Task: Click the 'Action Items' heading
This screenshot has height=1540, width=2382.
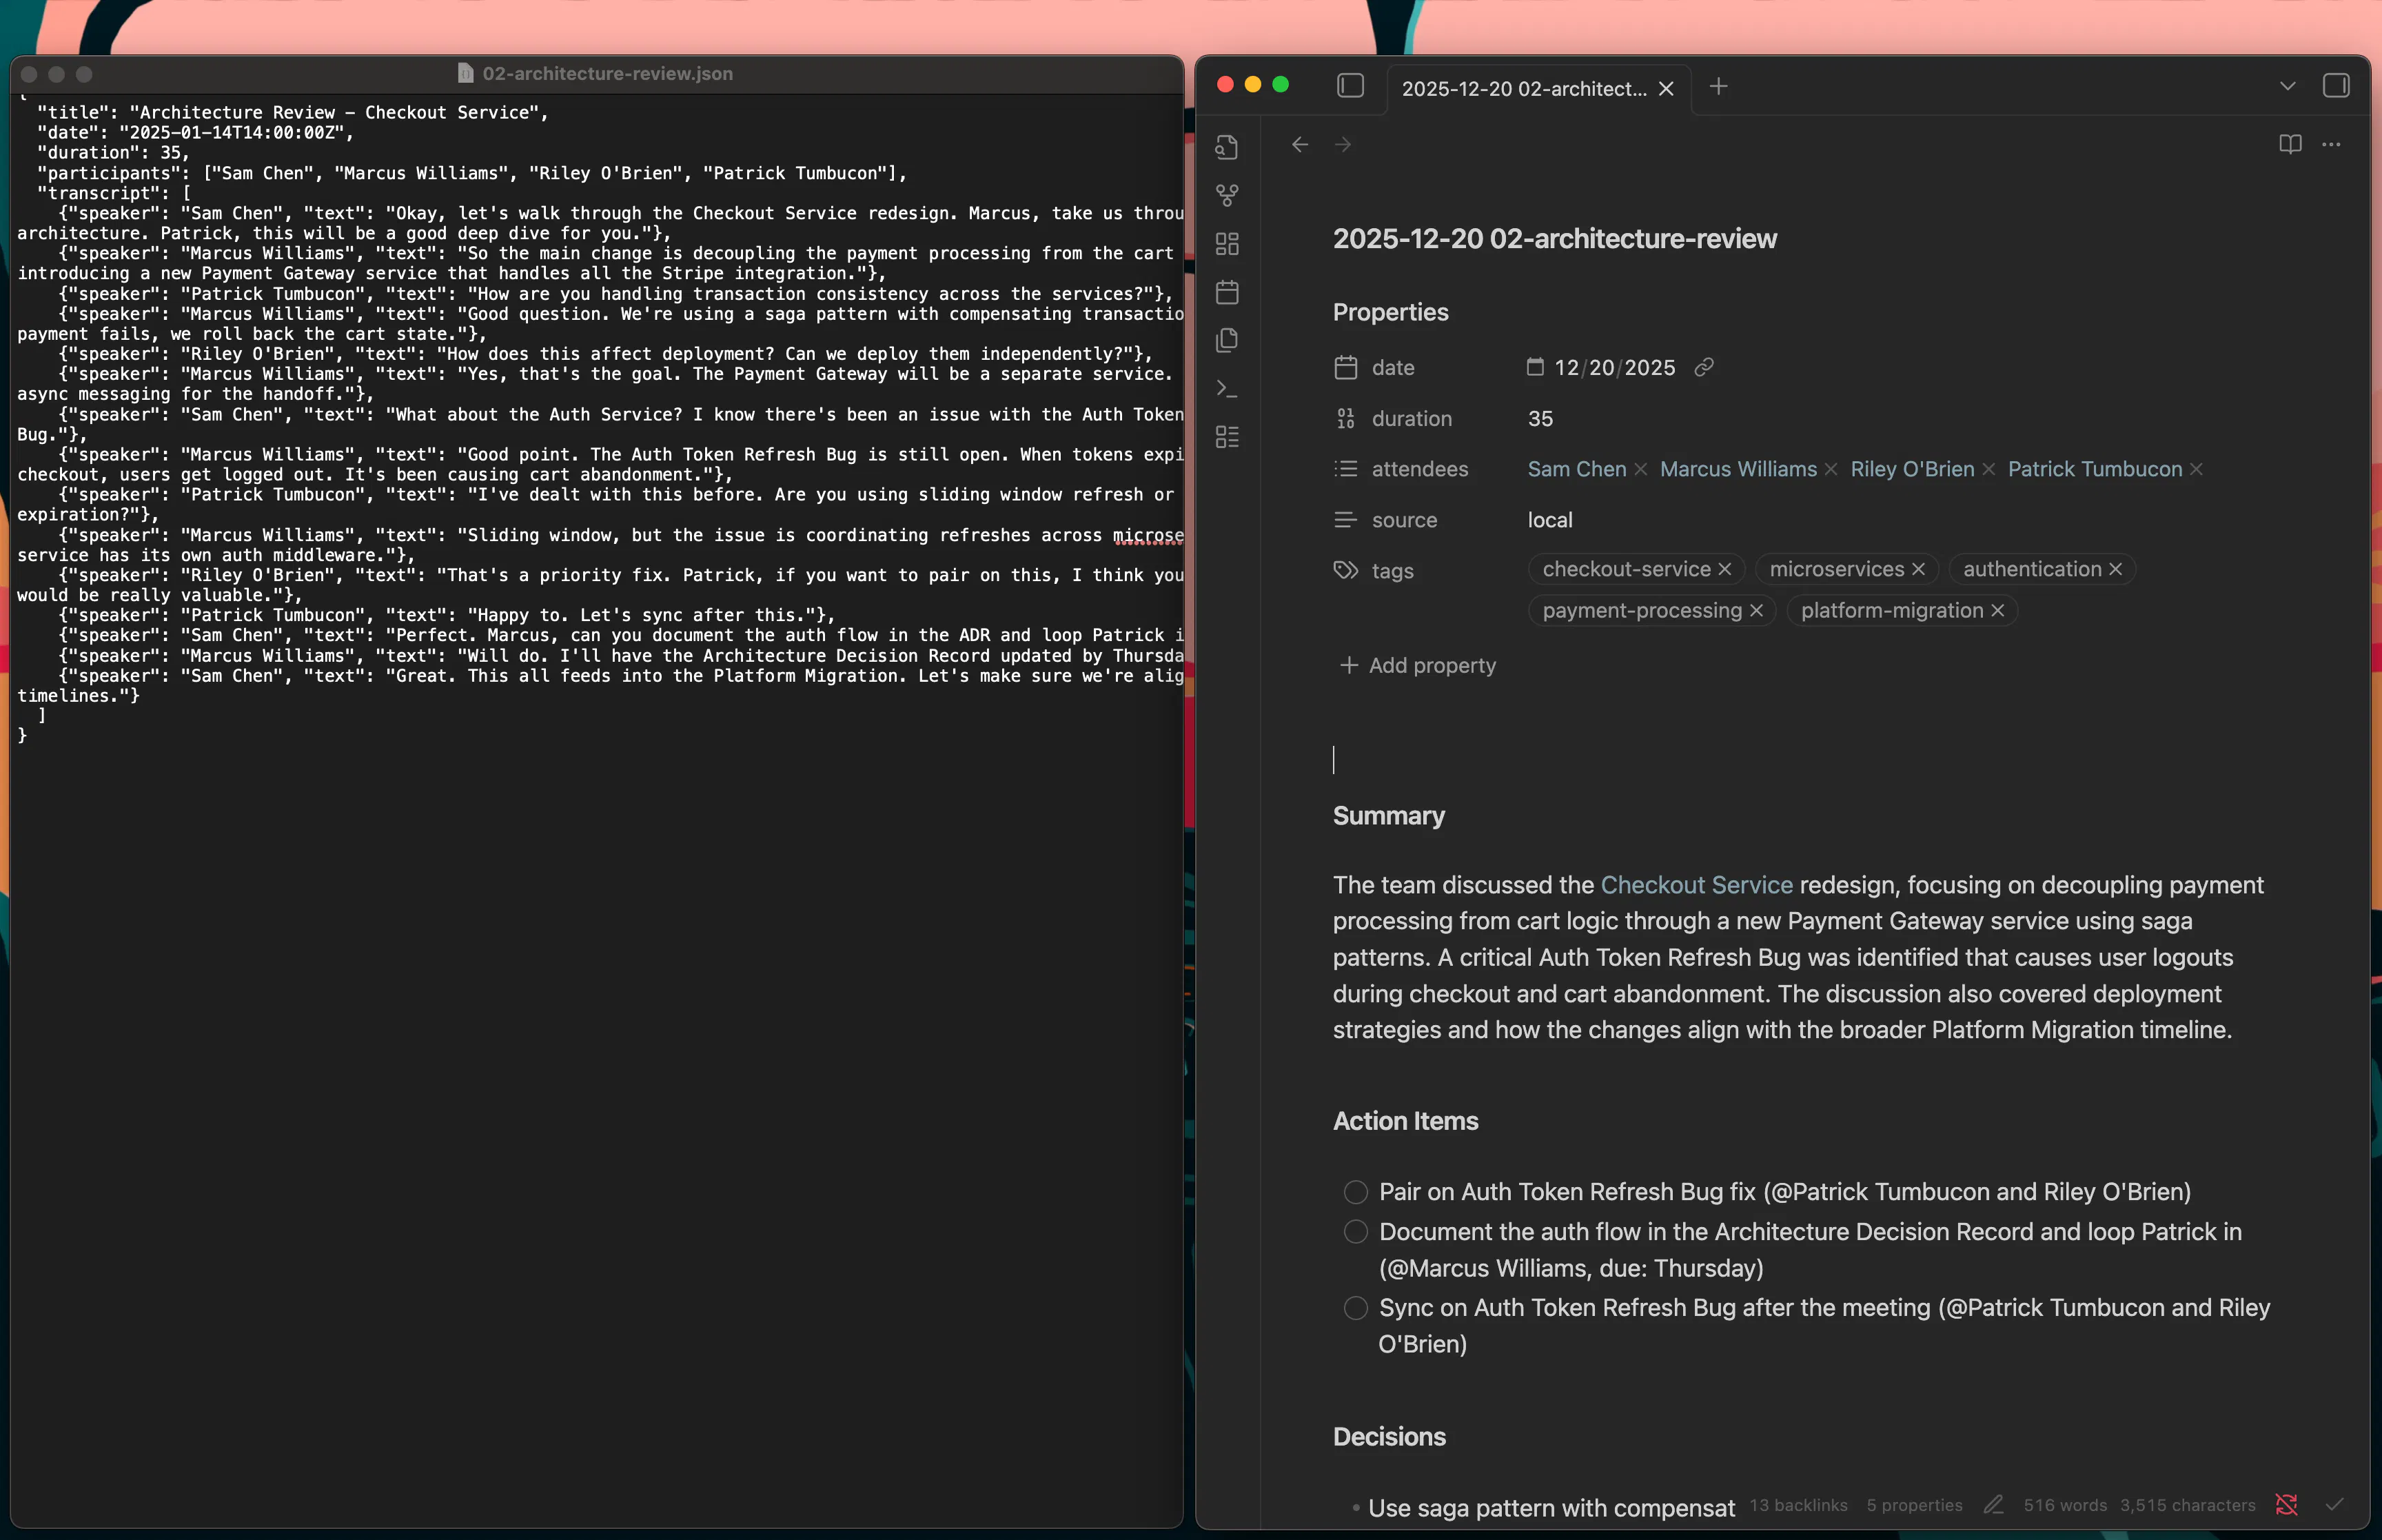Action: [x=1405, y=1121]
